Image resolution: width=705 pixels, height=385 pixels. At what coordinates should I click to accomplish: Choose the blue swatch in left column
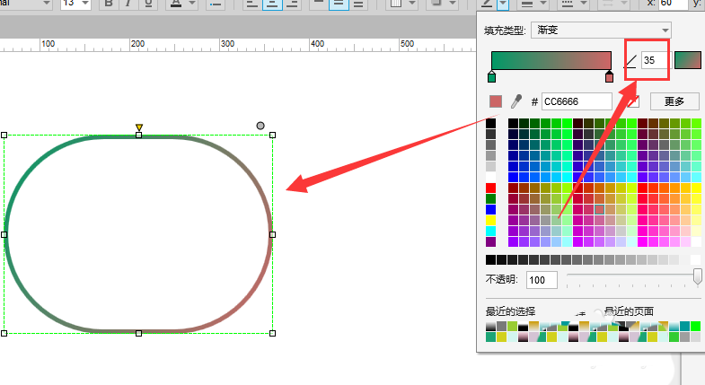point(491,209)
